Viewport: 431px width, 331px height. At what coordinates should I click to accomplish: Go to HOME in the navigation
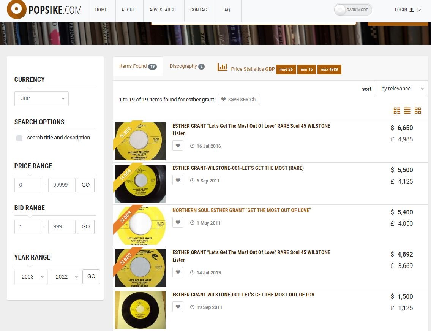(101, 10)
